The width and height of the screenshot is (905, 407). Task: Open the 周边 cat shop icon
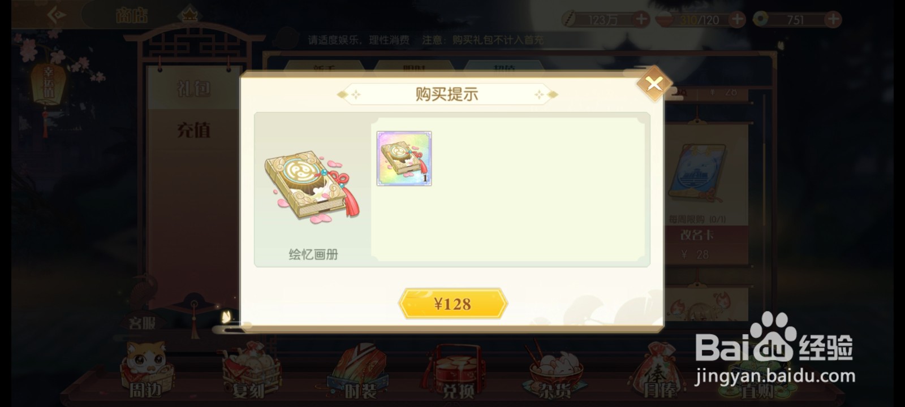pos(145,370)
